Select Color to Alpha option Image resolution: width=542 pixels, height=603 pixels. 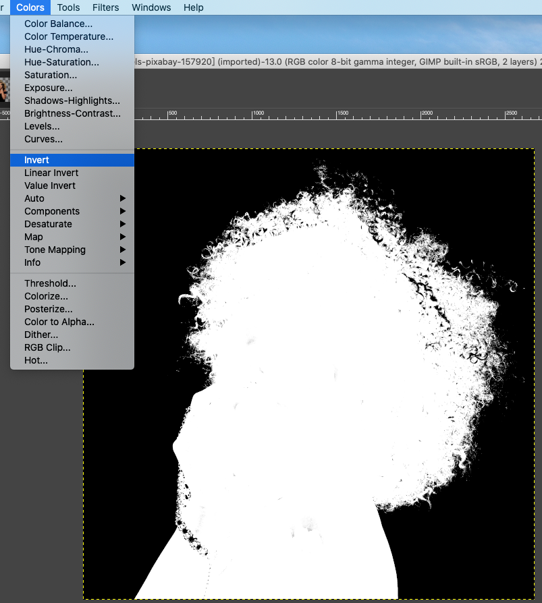(x=59, y=322)
